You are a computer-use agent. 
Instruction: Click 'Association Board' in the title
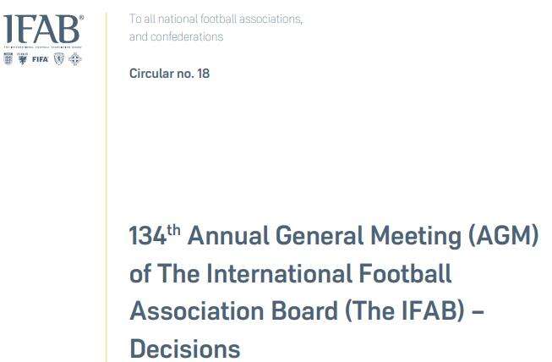point(234,311)
